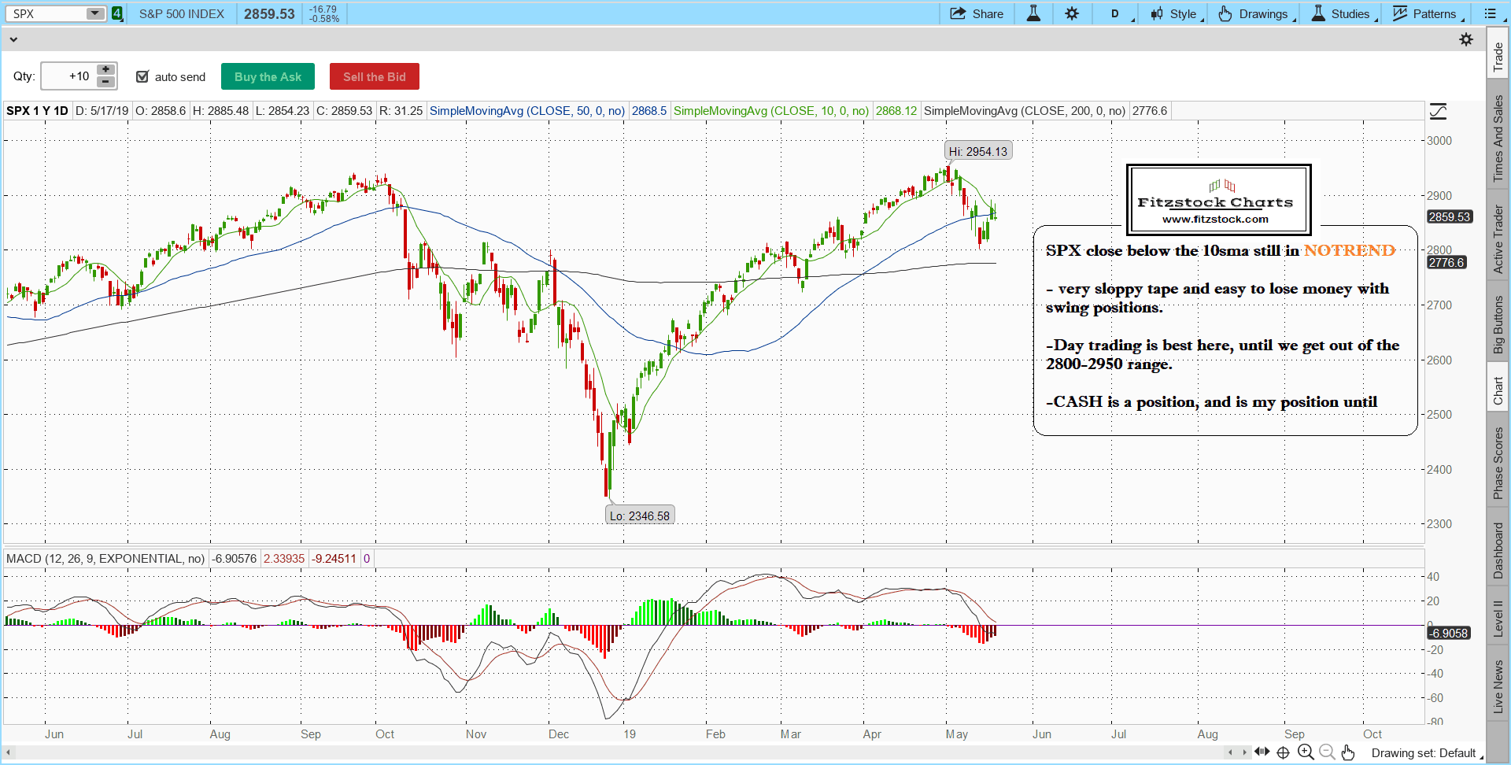This screenshot has height=765, width=1511.
Task: Click the green 4 symbol-link badge beside SPX
Action: (x=116, y=13)
